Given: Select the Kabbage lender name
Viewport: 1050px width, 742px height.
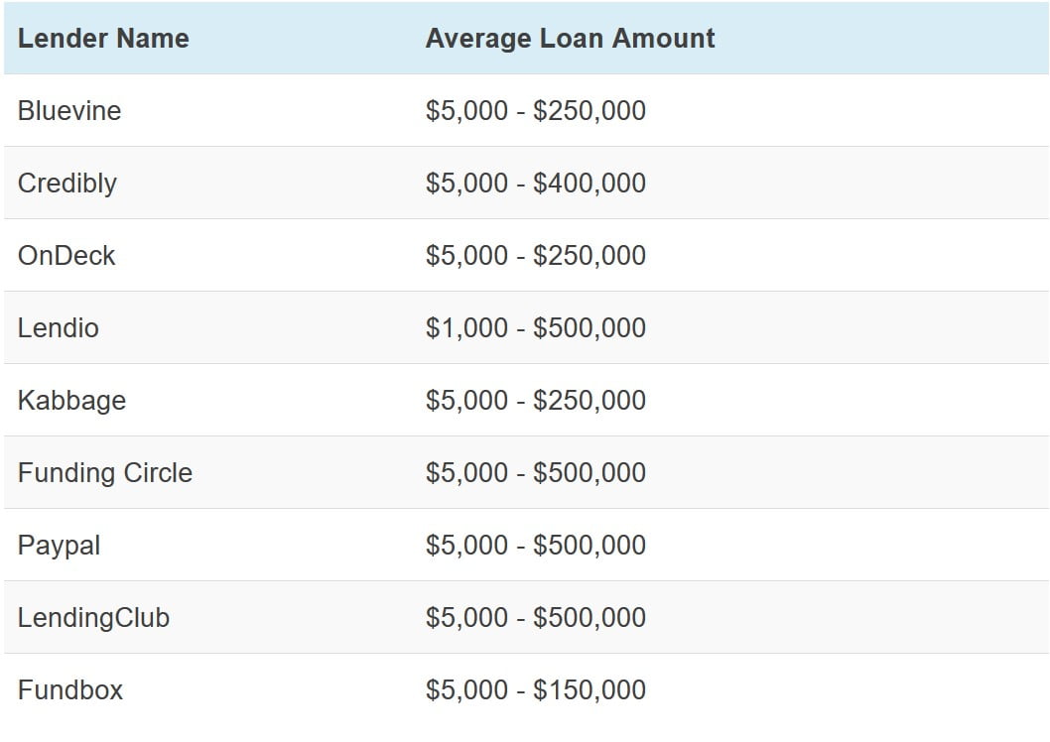Looking at the screenshot, I should pos(71,401).
